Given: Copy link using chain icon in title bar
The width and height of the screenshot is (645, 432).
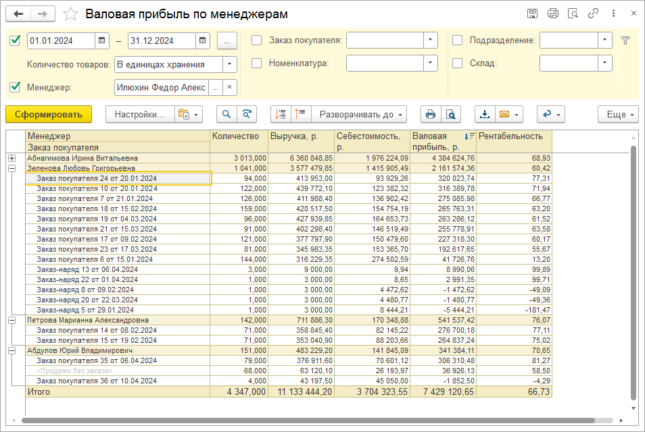Looking at the screenshot, I should coord(593,13).
